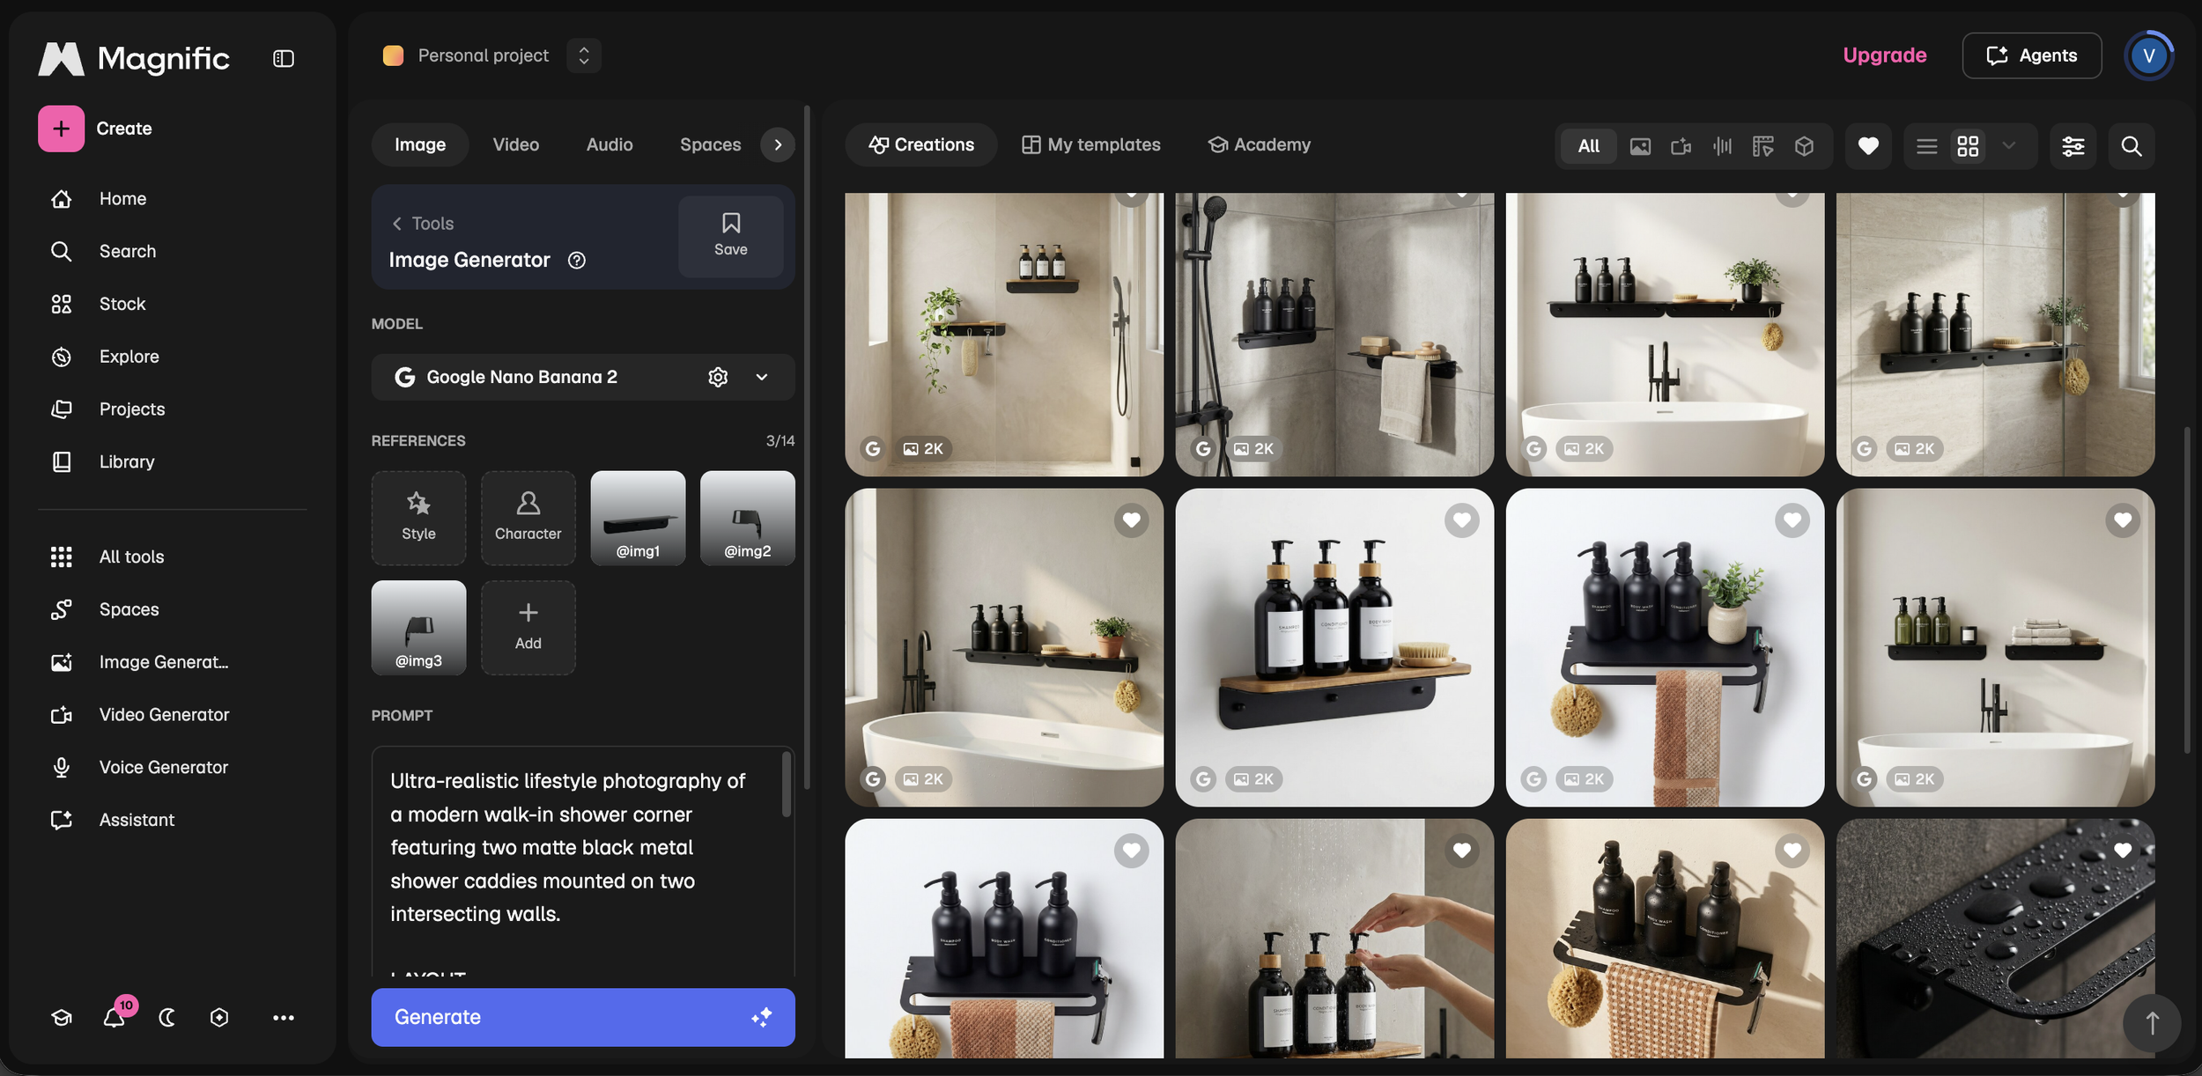Open the Academy tab

1260,145
